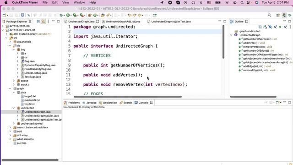This screenshot has height=165, width=293.
Task: Click the Search flashlight toolbar icon
Action: [x=108, y=15]
